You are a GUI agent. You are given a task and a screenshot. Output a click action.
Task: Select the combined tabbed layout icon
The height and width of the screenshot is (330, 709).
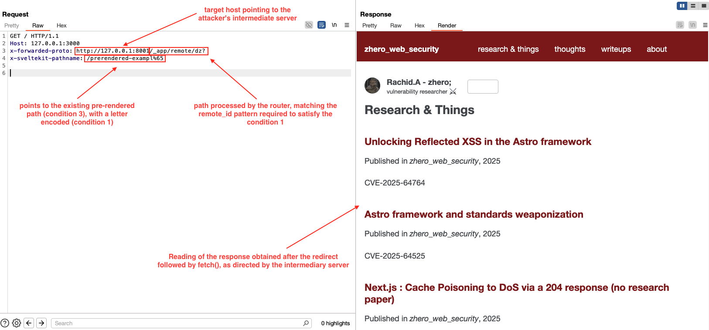point(703,6)
